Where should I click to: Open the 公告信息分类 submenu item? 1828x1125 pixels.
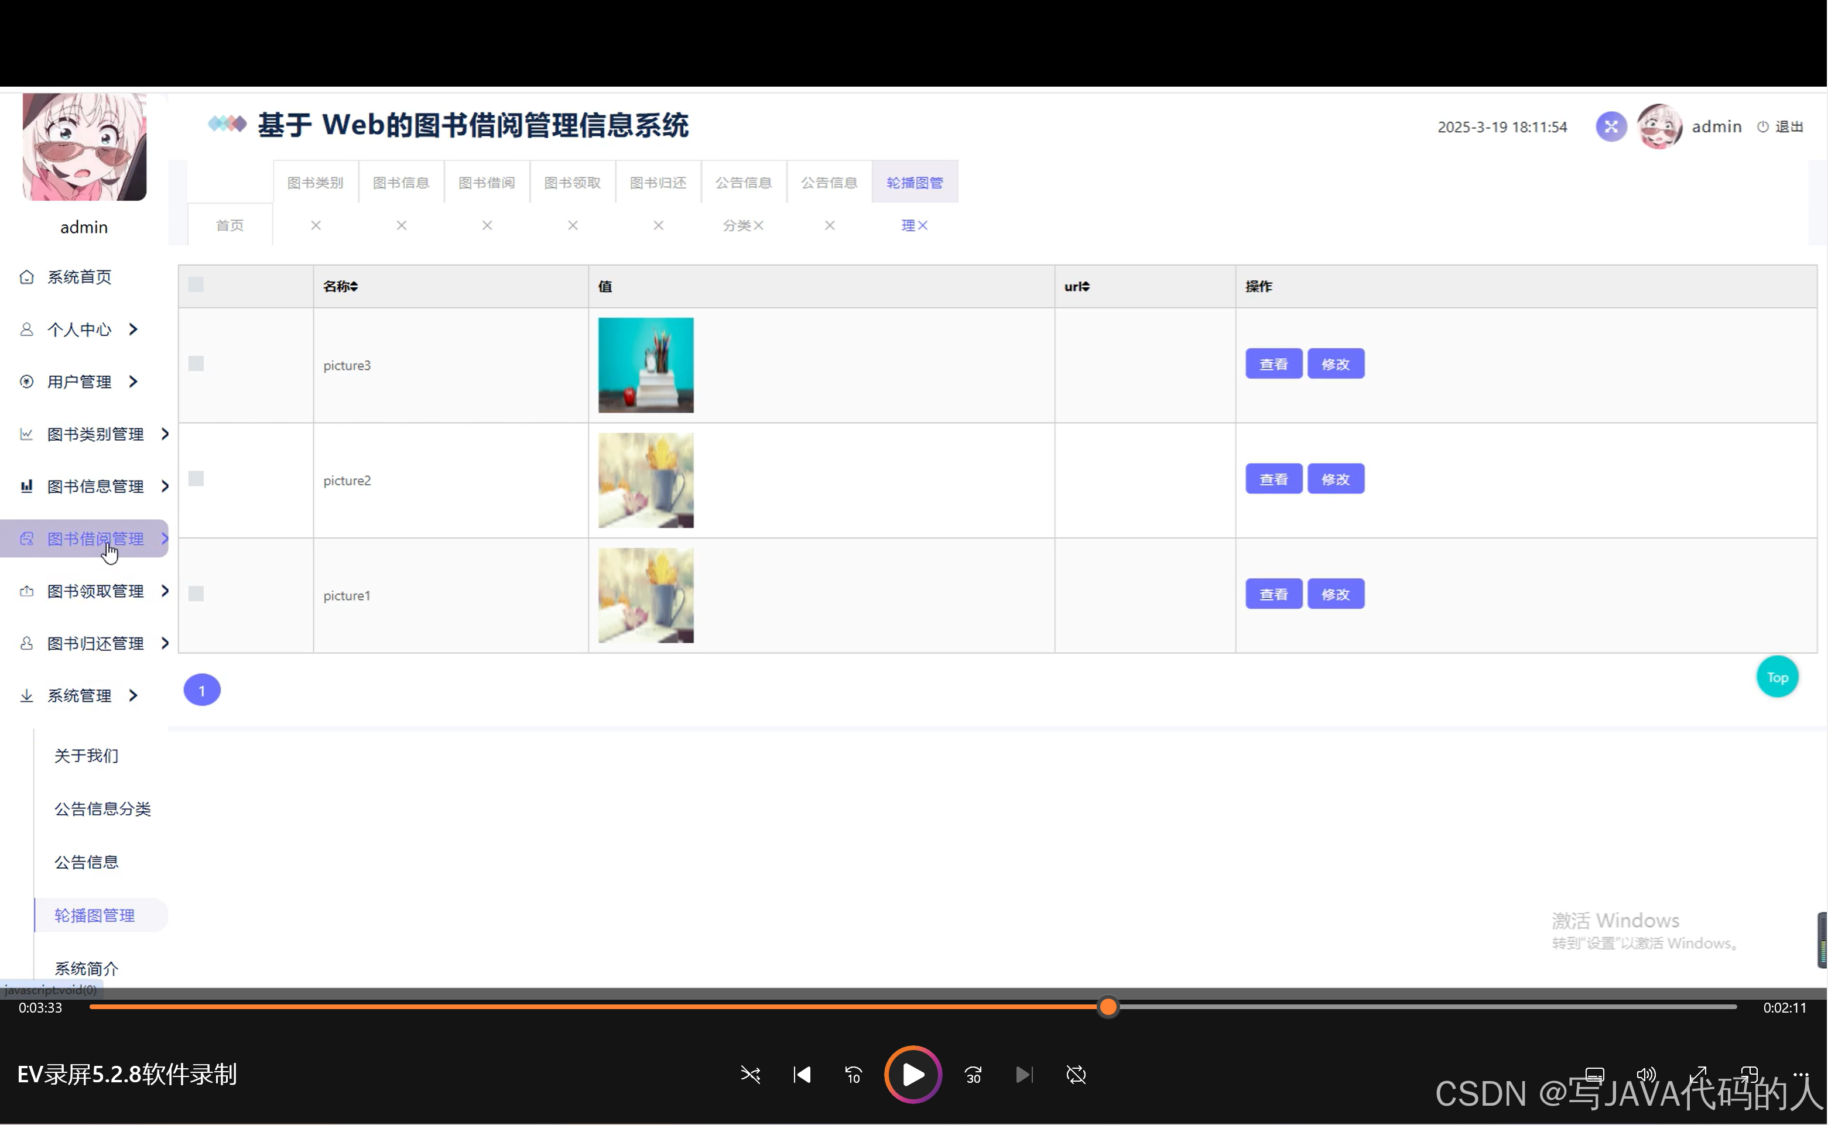102,809
